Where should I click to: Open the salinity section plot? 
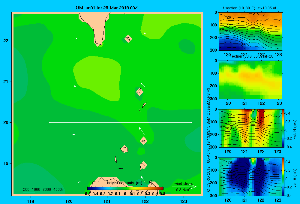point(250,80)
